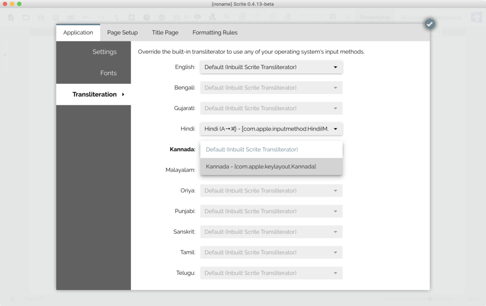Go to the Title Page tab
Screen dimensions: 486x306
point(165,33)
